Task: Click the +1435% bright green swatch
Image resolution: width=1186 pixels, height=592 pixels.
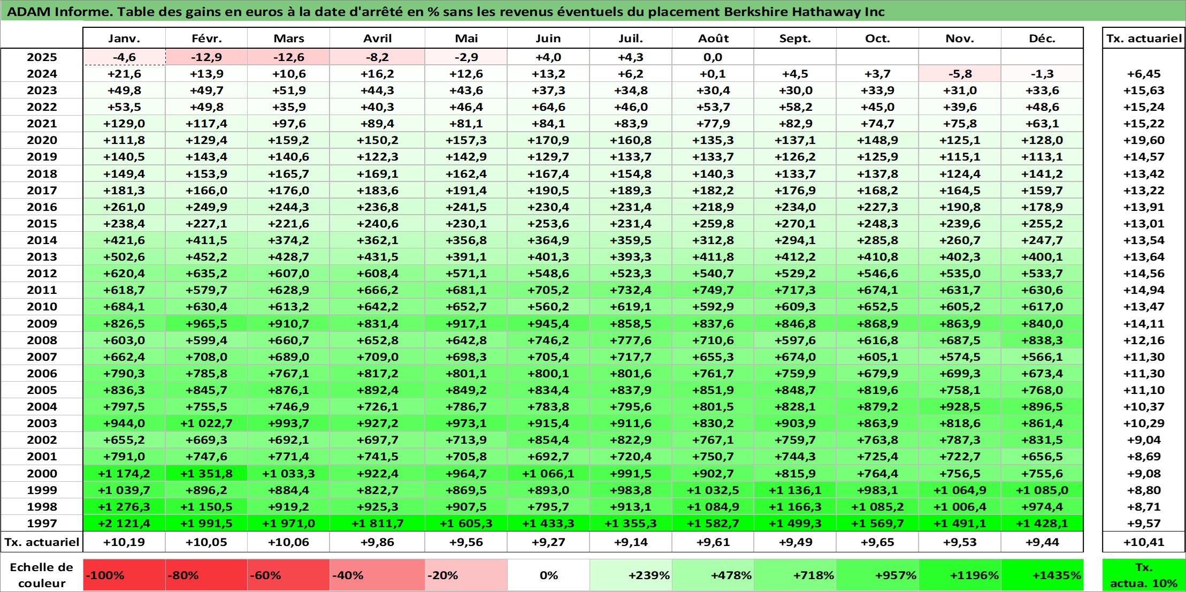Action: [x=1042, y=575]
